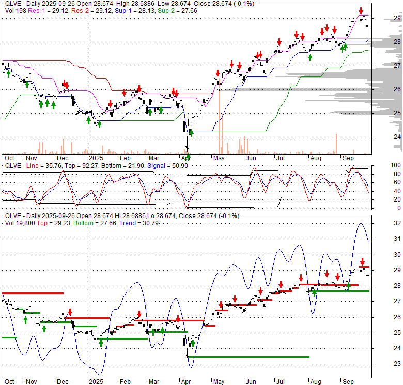
Task: Click the 26 price label on top chart
Action: pos(397,89)
